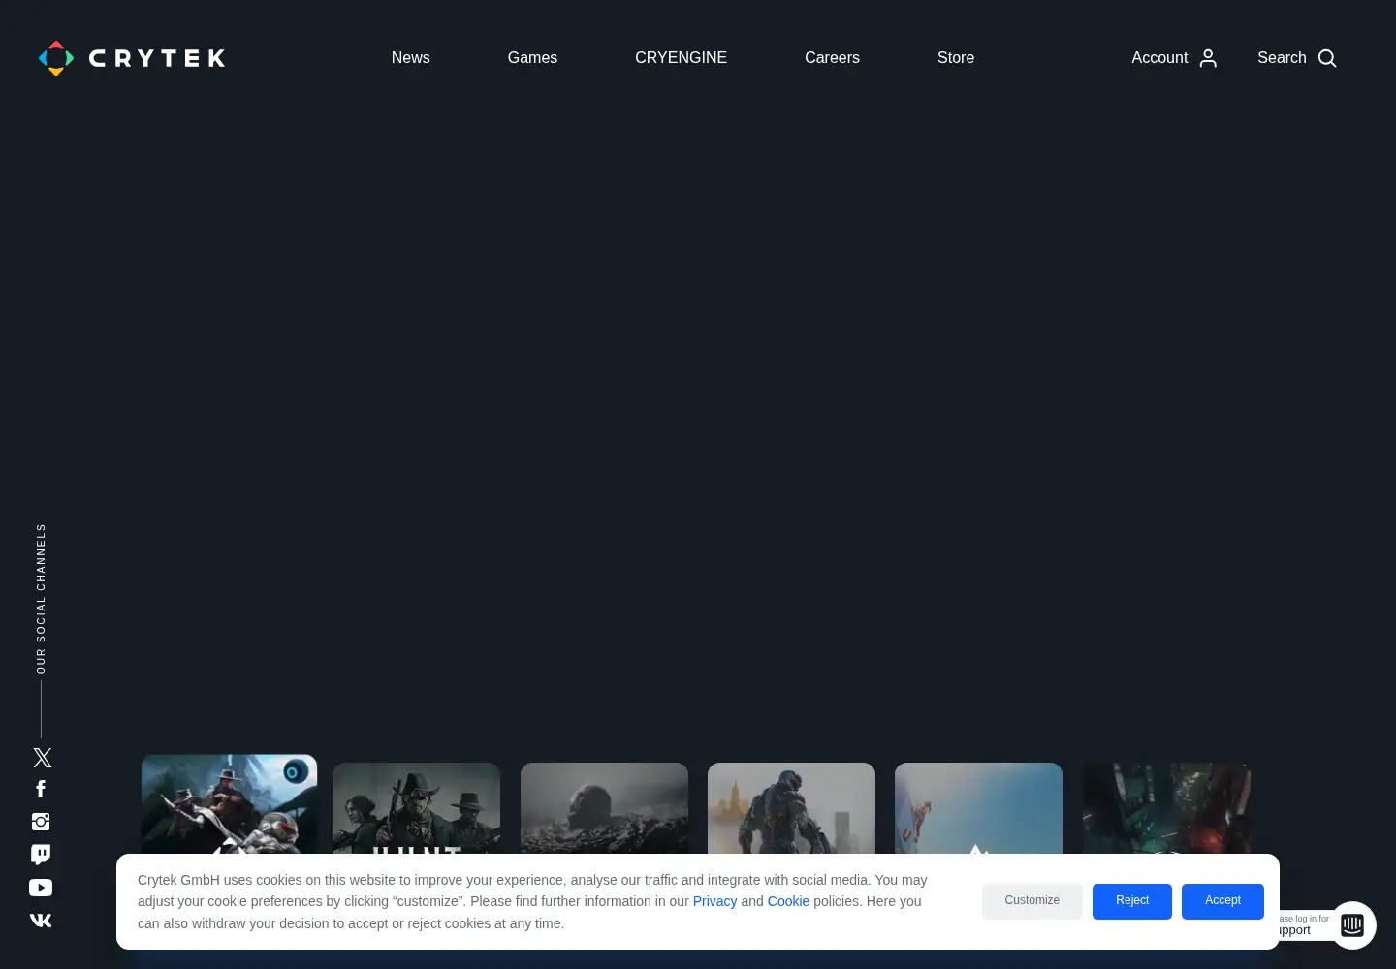
Task: Open the News menu item
Action: tap(411, 58)
